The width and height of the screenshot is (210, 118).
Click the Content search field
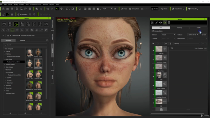coord(25,45)
